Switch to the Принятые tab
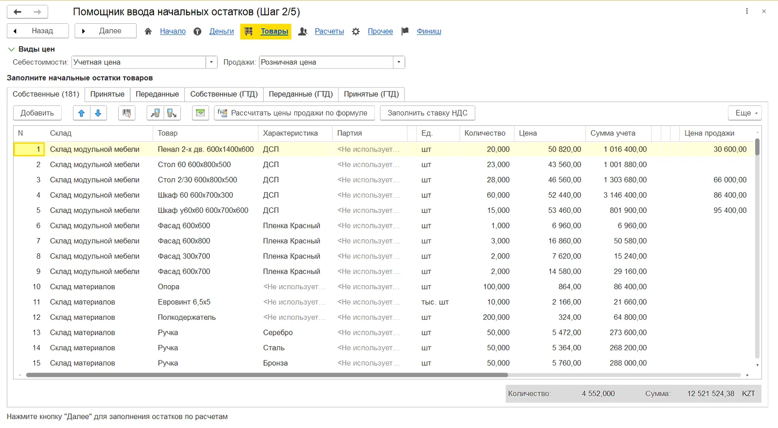Viewport: 778px width, 428px height. 107,94
